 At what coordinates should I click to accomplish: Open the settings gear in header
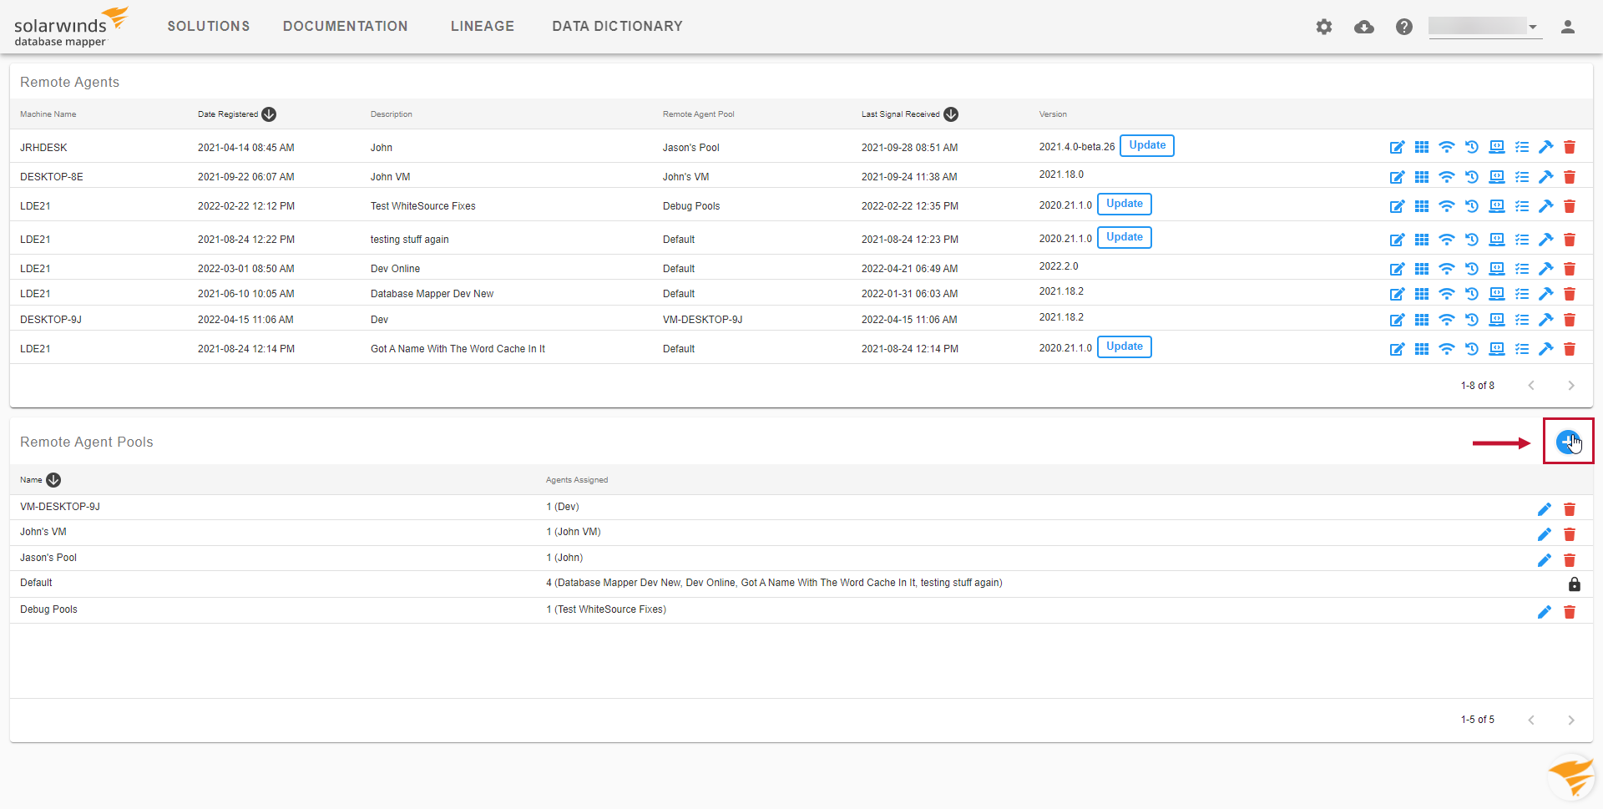(1324, 27)
